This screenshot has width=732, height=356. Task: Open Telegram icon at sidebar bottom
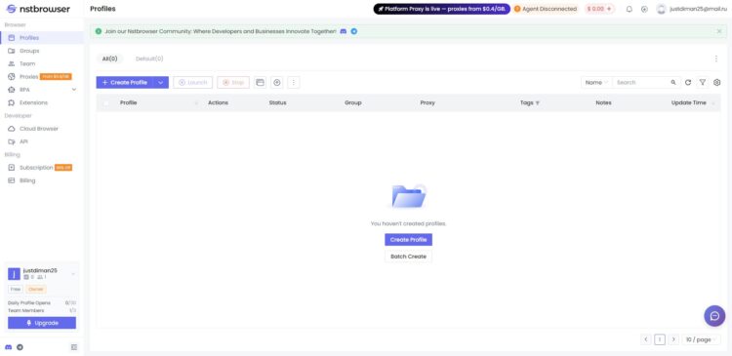[x=20, y=347]
